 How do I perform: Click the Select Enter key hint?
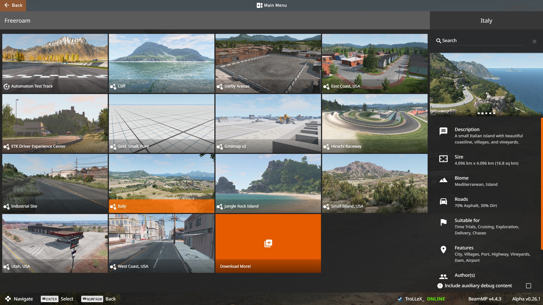[57, 299]
